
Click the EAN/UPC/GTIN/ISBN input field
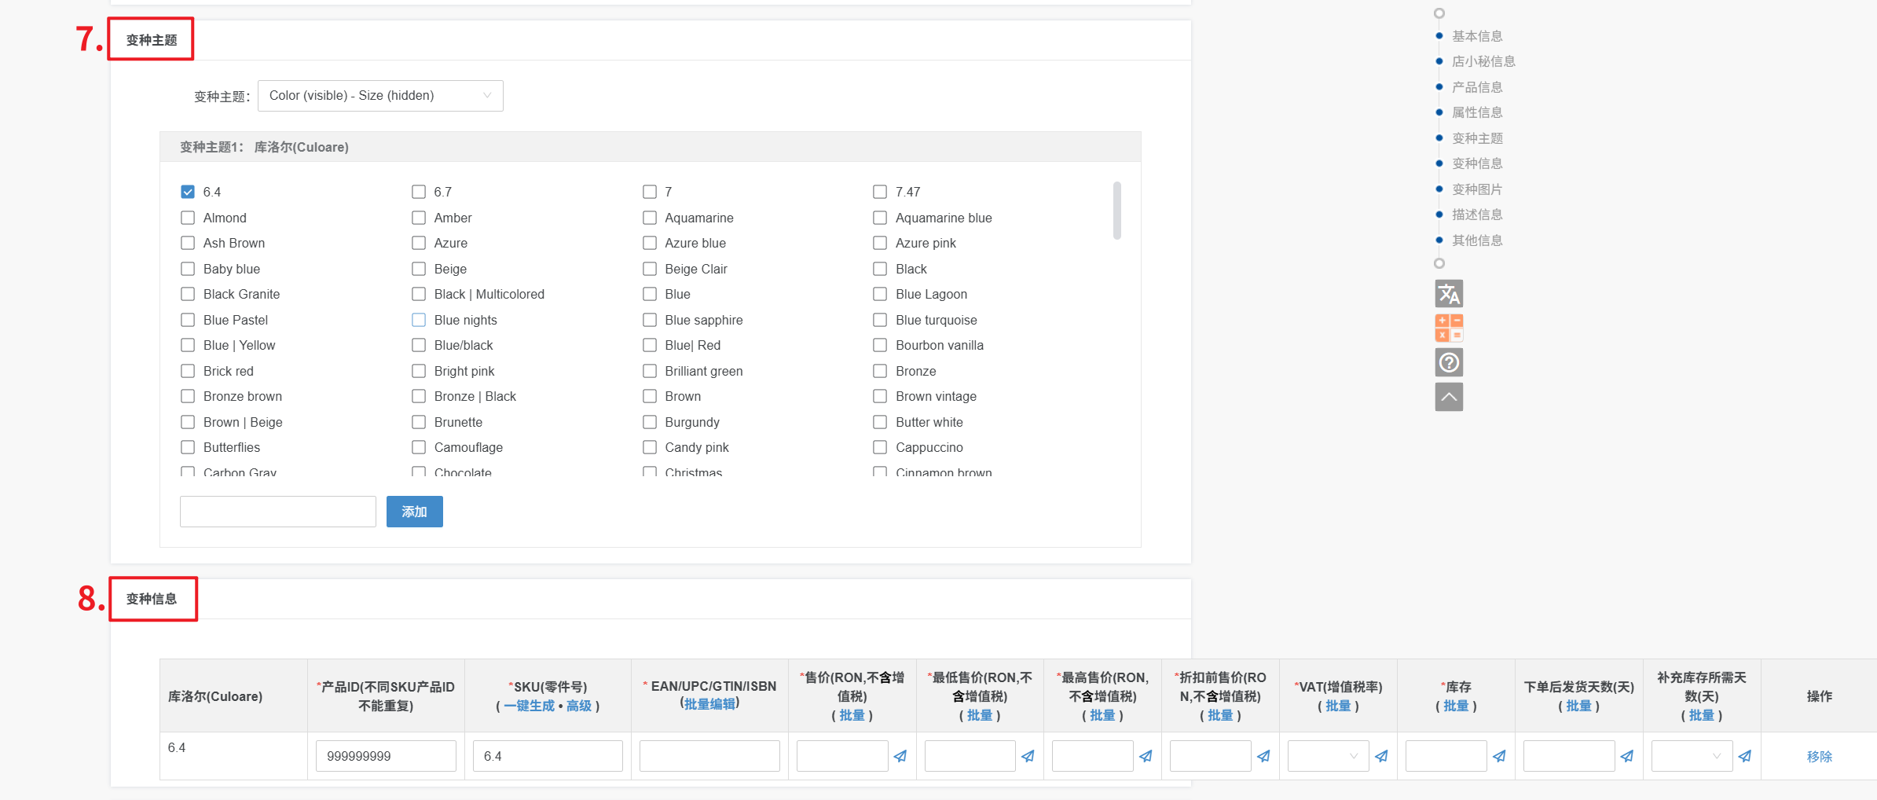tap(709, 756)
